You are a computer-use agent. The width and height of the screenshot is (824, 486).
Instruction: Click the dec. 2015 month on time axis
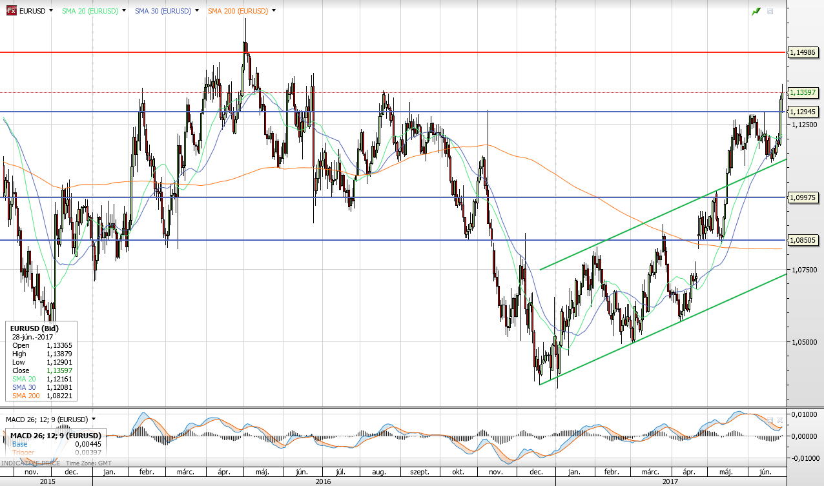[72, 473]
